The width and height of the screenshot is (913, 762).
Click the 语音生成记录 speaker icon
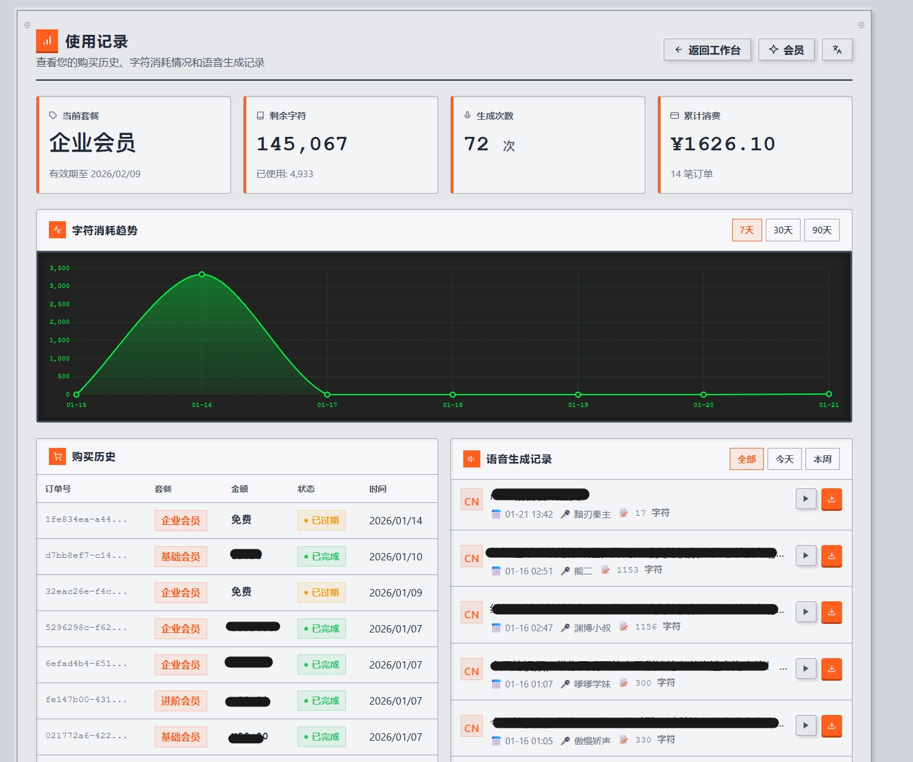click(x=471, y=459)
